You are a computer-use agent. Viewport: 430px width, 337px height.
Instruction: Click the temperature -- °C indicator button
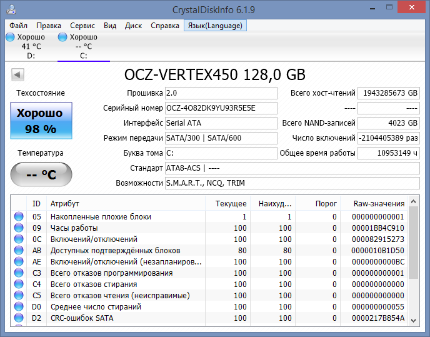click(40, 174)
